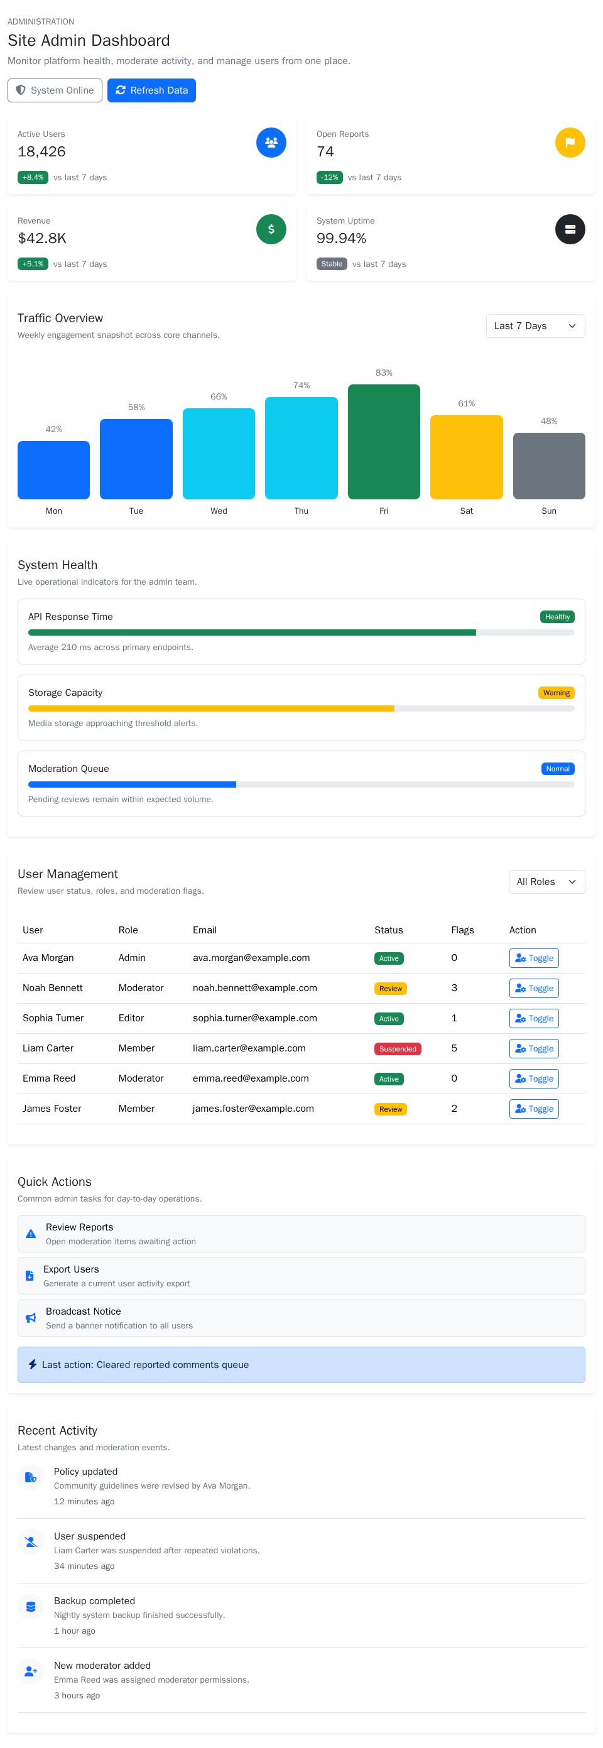Viewport: 603px width, 1748px height.
Task: Click the megaphone icon for Broadcast Notice
Action: (x=31, y=1318)
